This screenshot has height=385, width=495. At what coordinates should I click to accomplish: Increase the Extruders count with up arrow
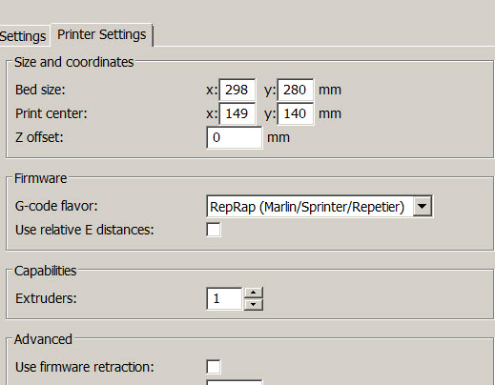click(x=253, y=293)
